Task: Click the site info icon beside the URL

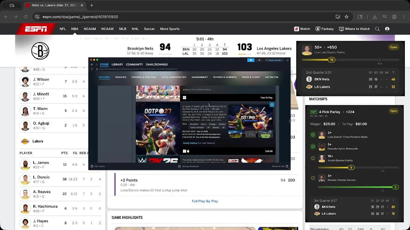Action: [37, 17]
